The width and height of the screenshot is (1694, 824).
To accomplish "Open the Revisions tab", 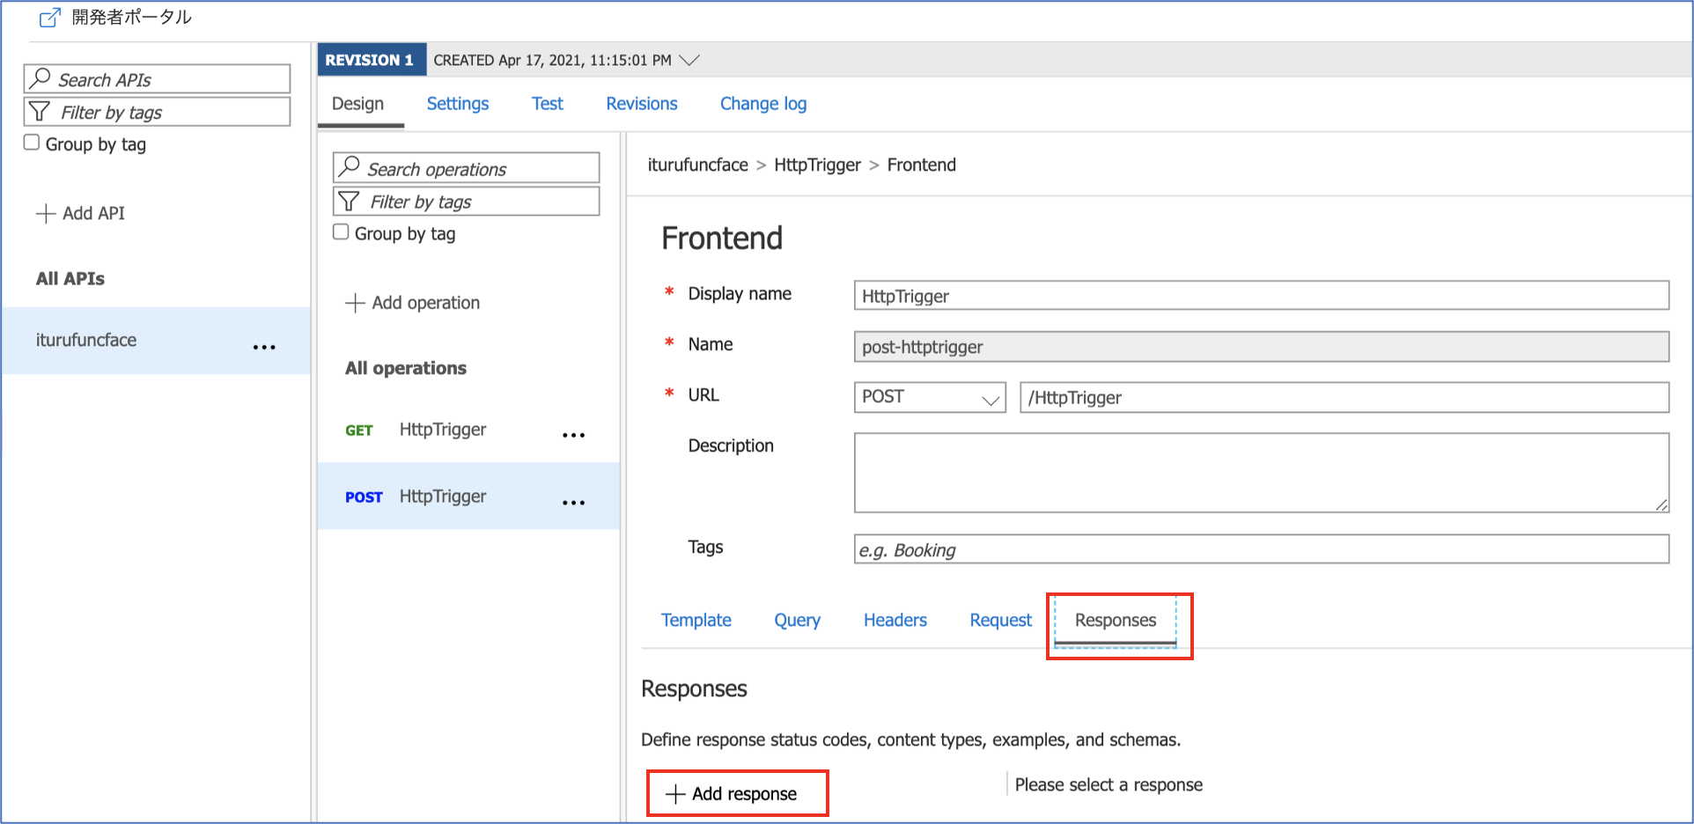I will point(642,104).
